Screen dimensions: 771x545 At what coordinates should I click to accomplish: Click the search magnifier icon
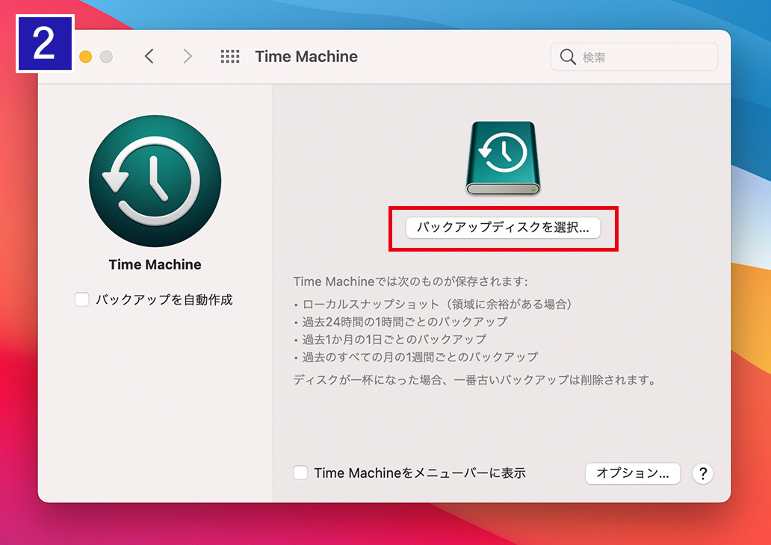(x=568, y=57)
